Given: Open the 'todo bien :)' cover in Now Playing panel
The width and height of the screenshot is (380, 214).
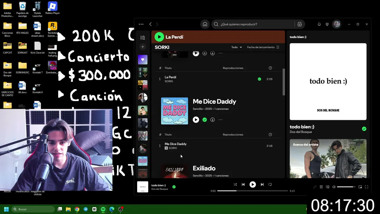Looking at the screenshot, I should 328,82.
